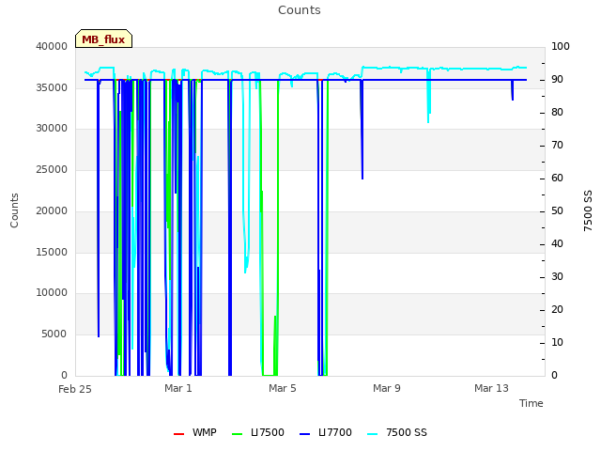
Task: Click the blue LI7700 dip near Mar 8
Action: coord(362,131)
